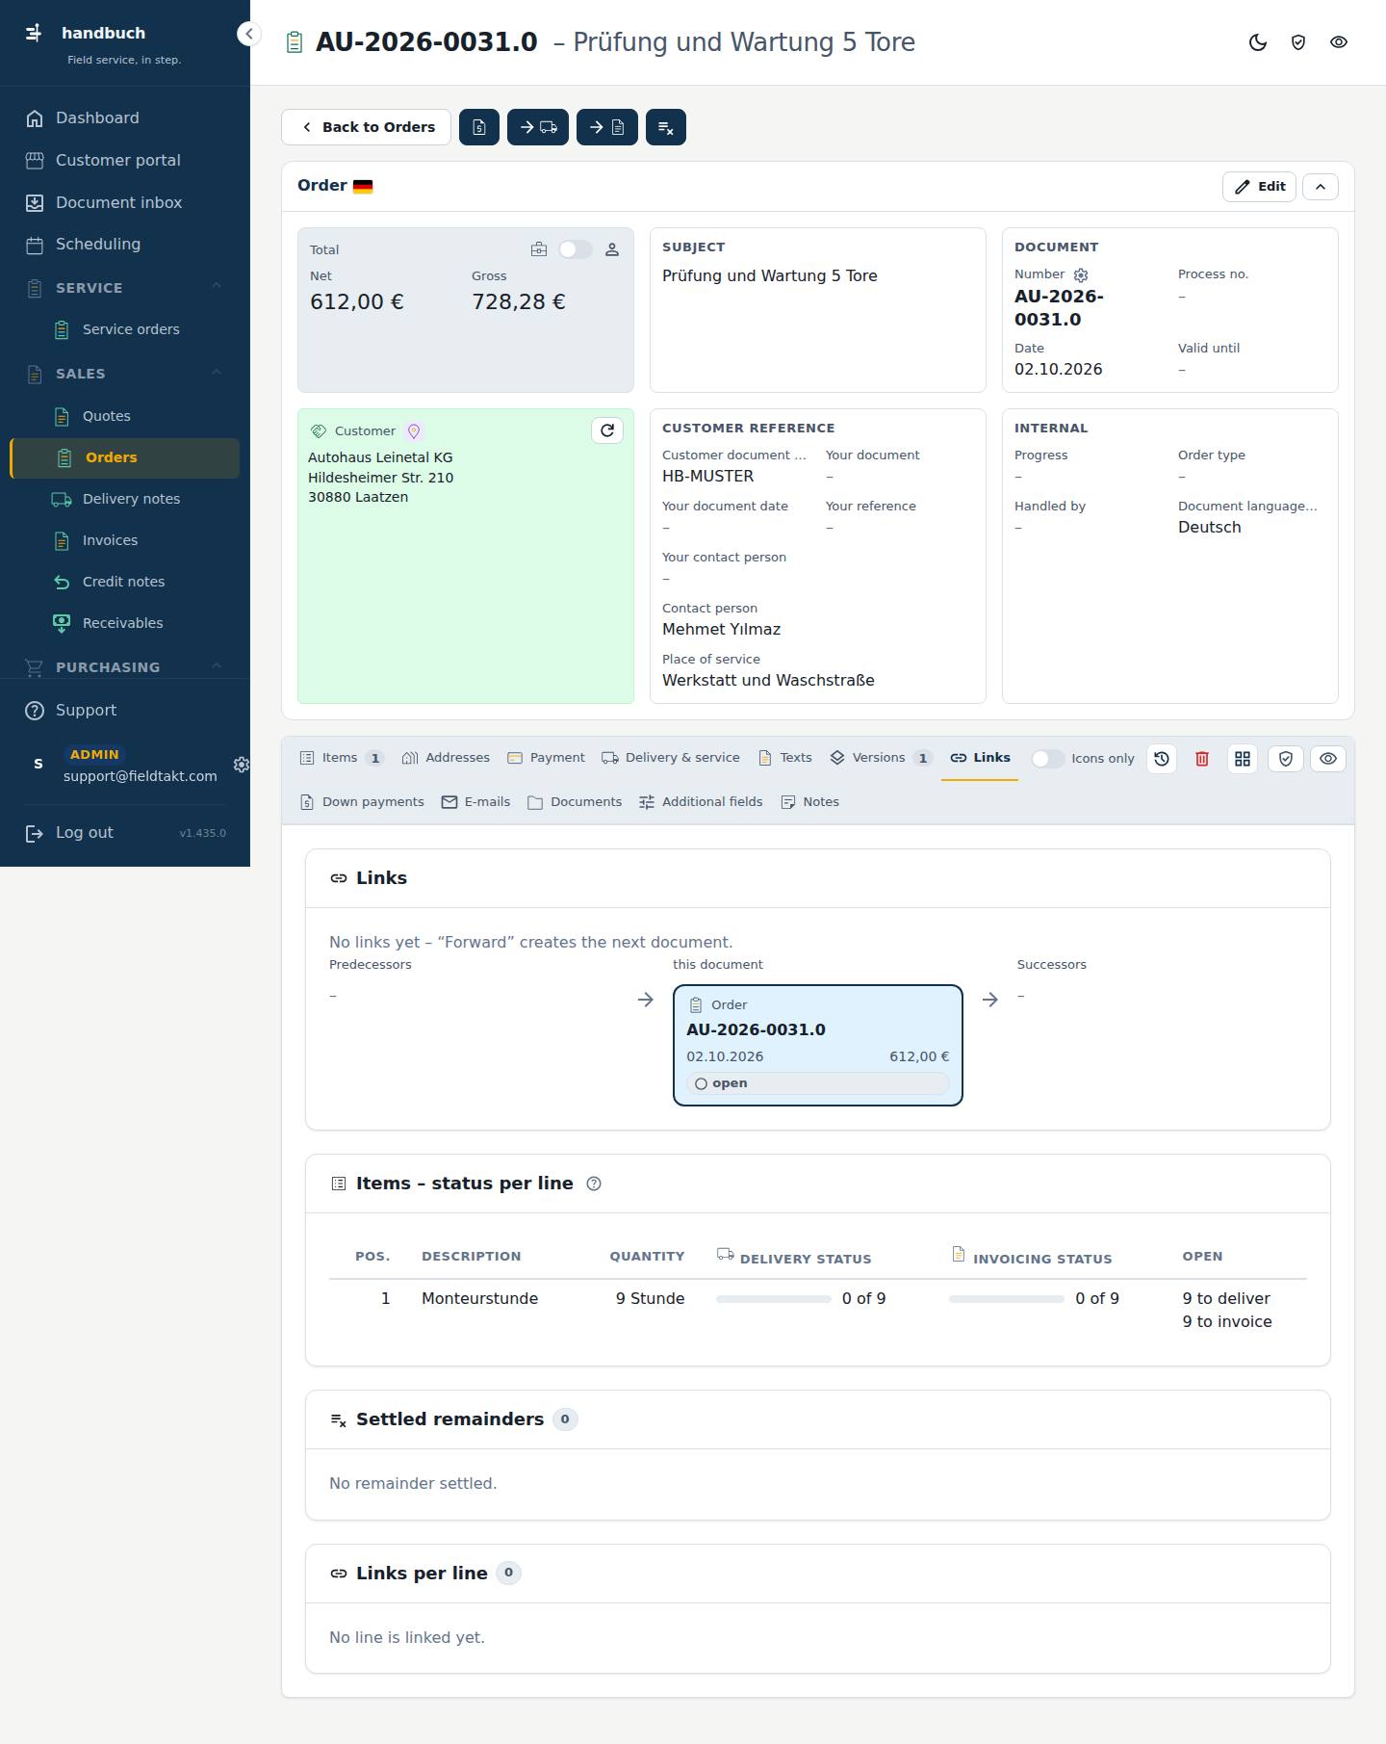This screenshot has width=1386, height=1744.
Task: Collapse the SALES sidebar section
Action: 217,372
